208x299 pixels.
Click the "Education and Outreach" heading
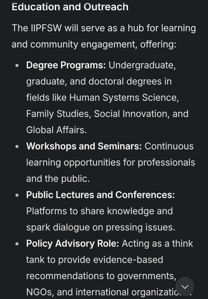(x=70, y=7)
